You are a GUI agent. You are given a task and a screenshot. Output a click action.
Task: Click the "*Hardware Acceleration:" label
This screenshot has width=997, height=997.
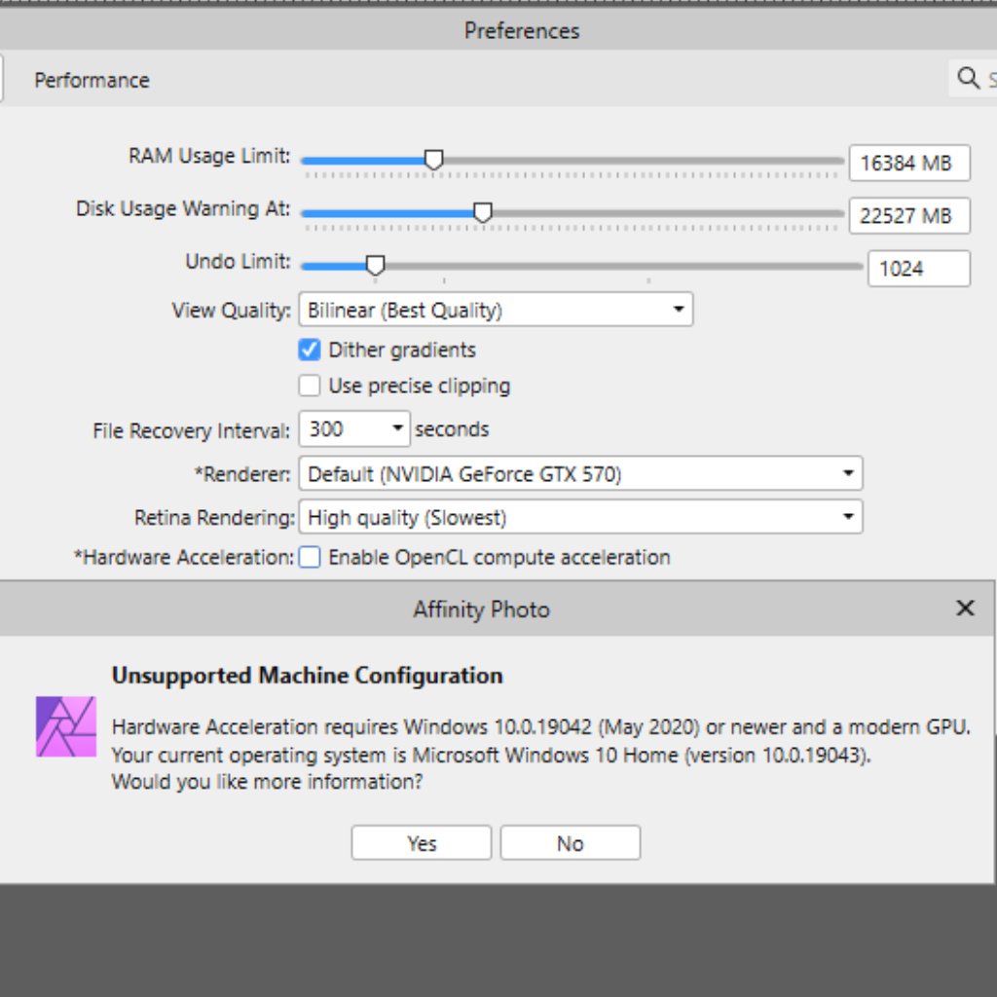(x=184, y=557)
